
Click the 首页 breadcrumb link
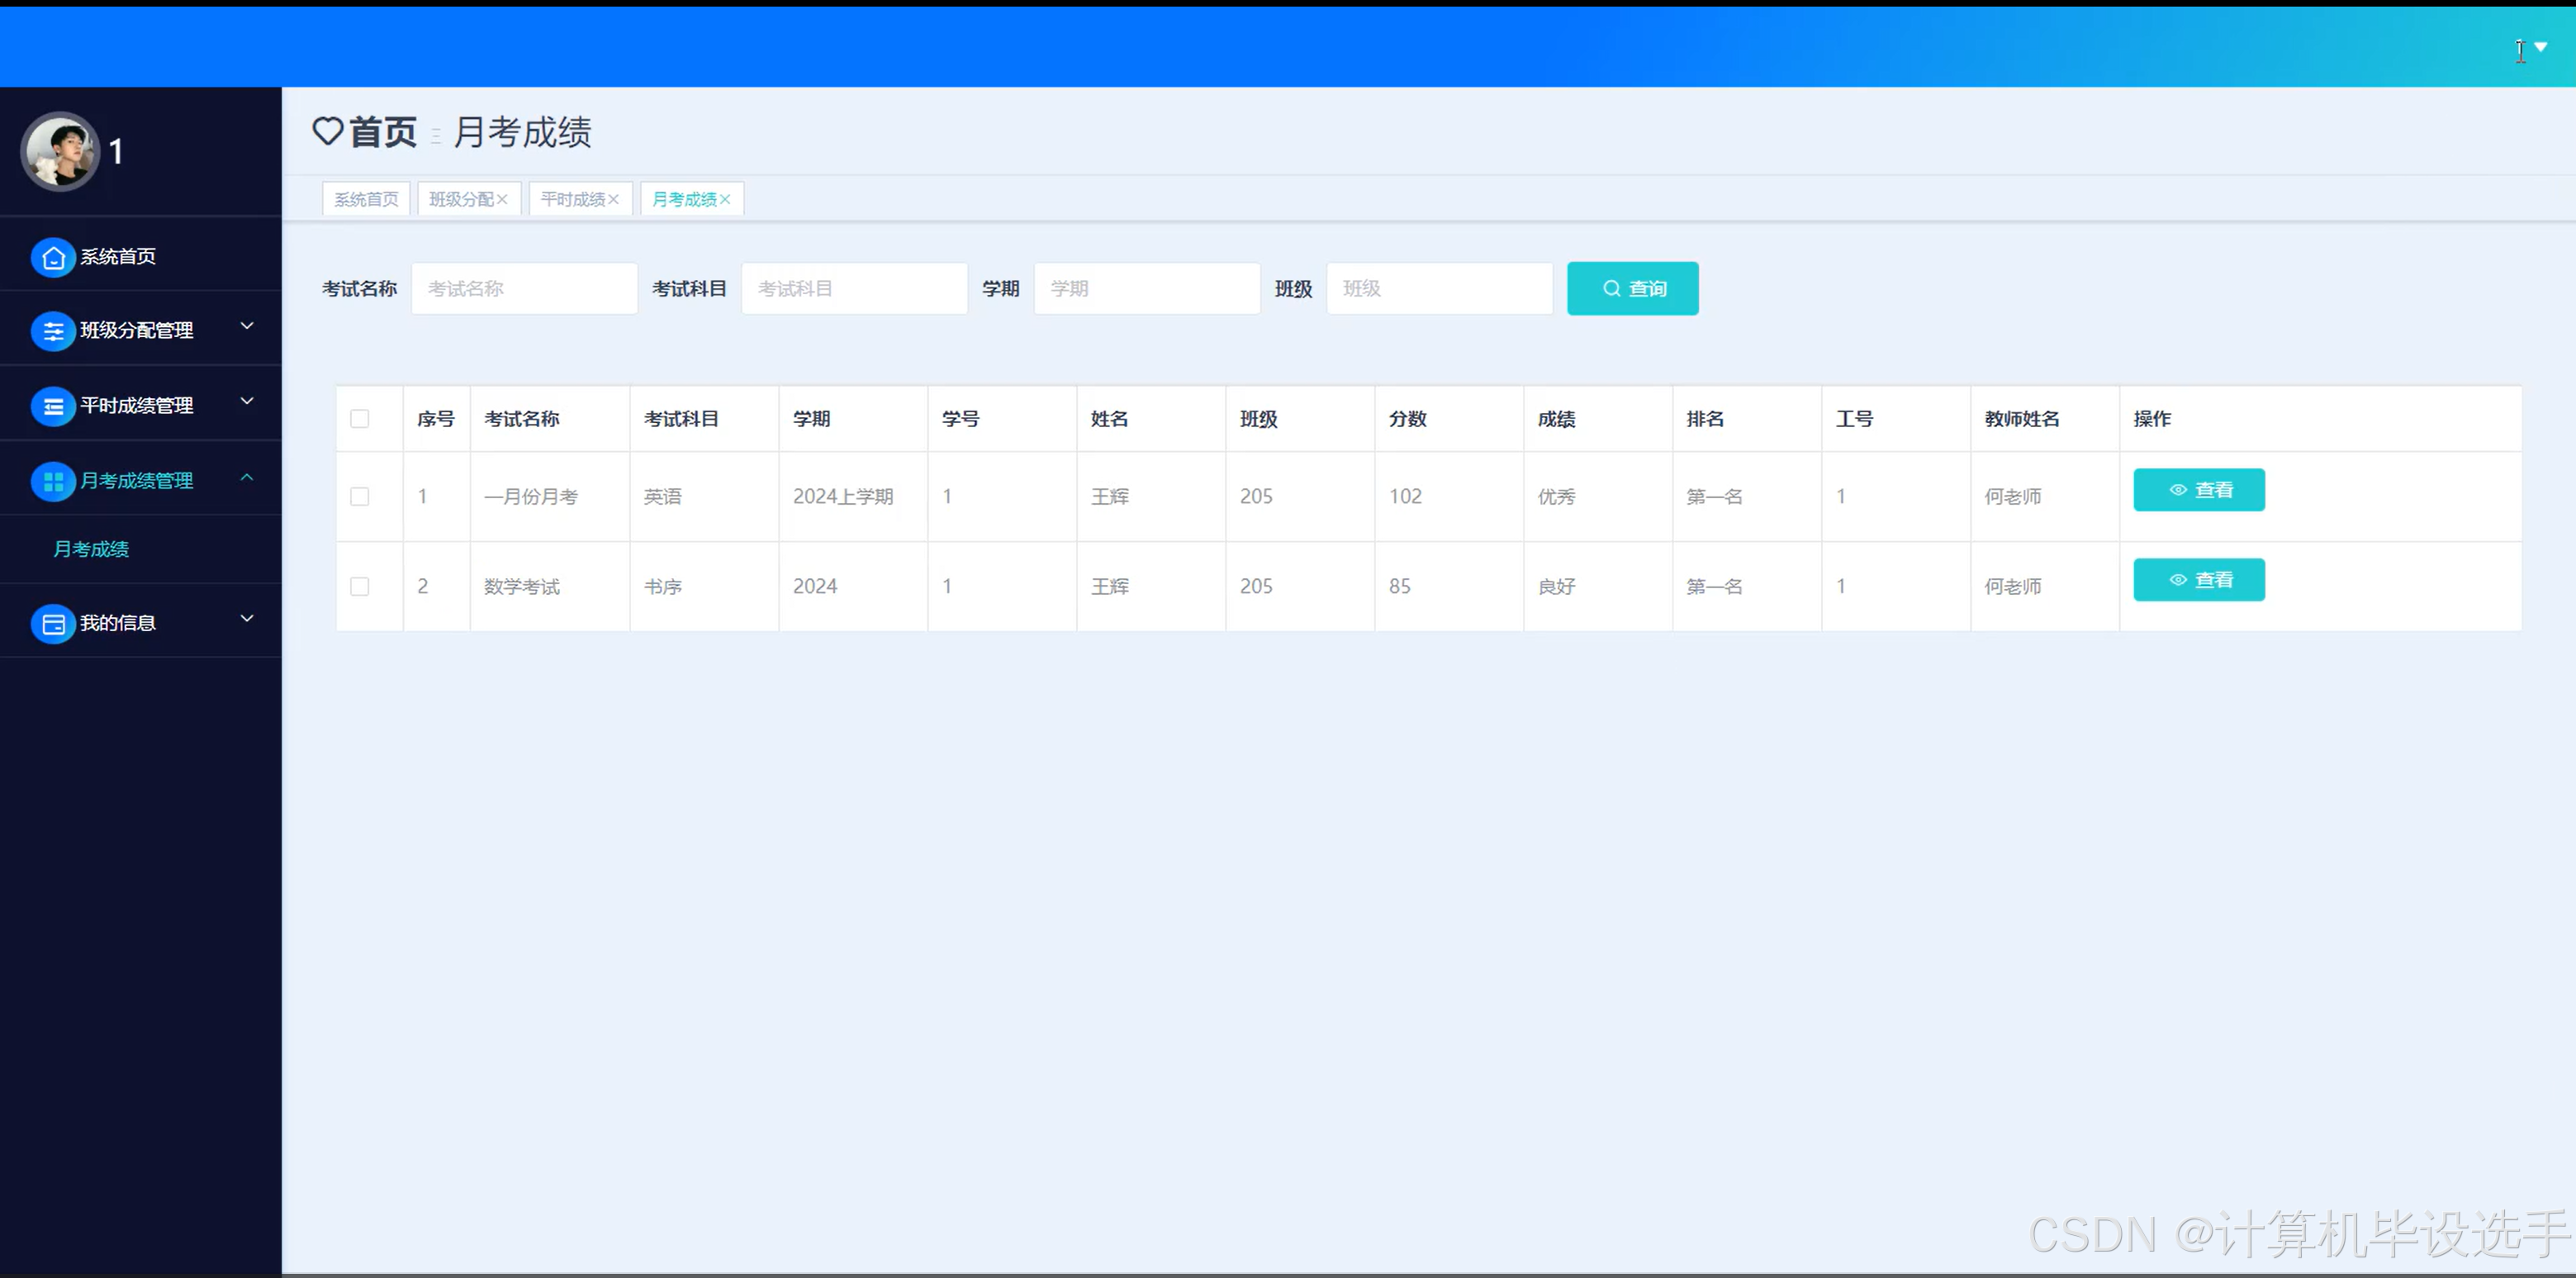tap(383, 131)
